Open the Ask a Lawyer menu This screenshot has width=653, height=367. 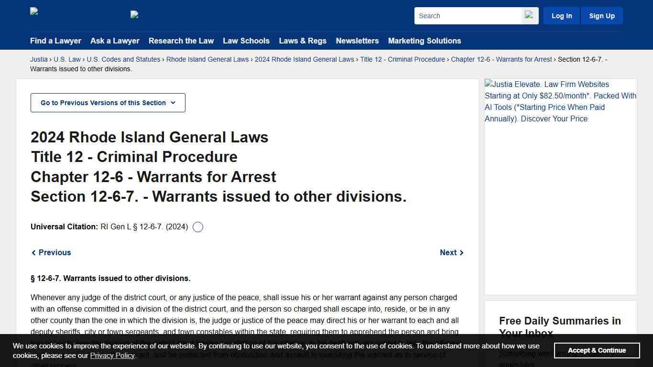pyautogui.click(x=115, y=41)
